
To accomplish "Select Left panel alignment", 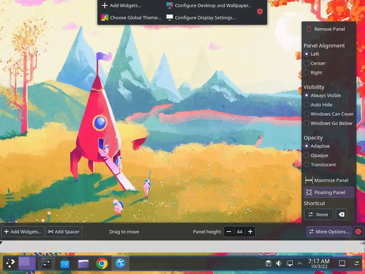I will [312, 54].
